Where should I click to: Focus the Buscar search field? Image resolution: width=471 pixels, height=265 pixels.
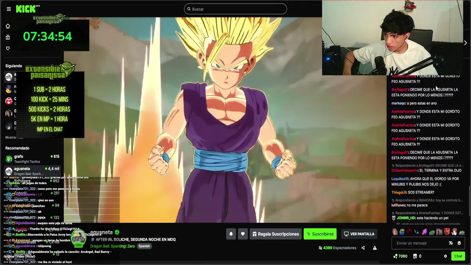coord(235,9)
